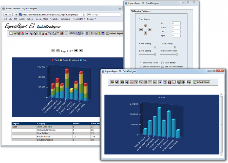Open the bookmarks book icon
The width and height of the screenshot is (228, 163).
tap(10, 19)
